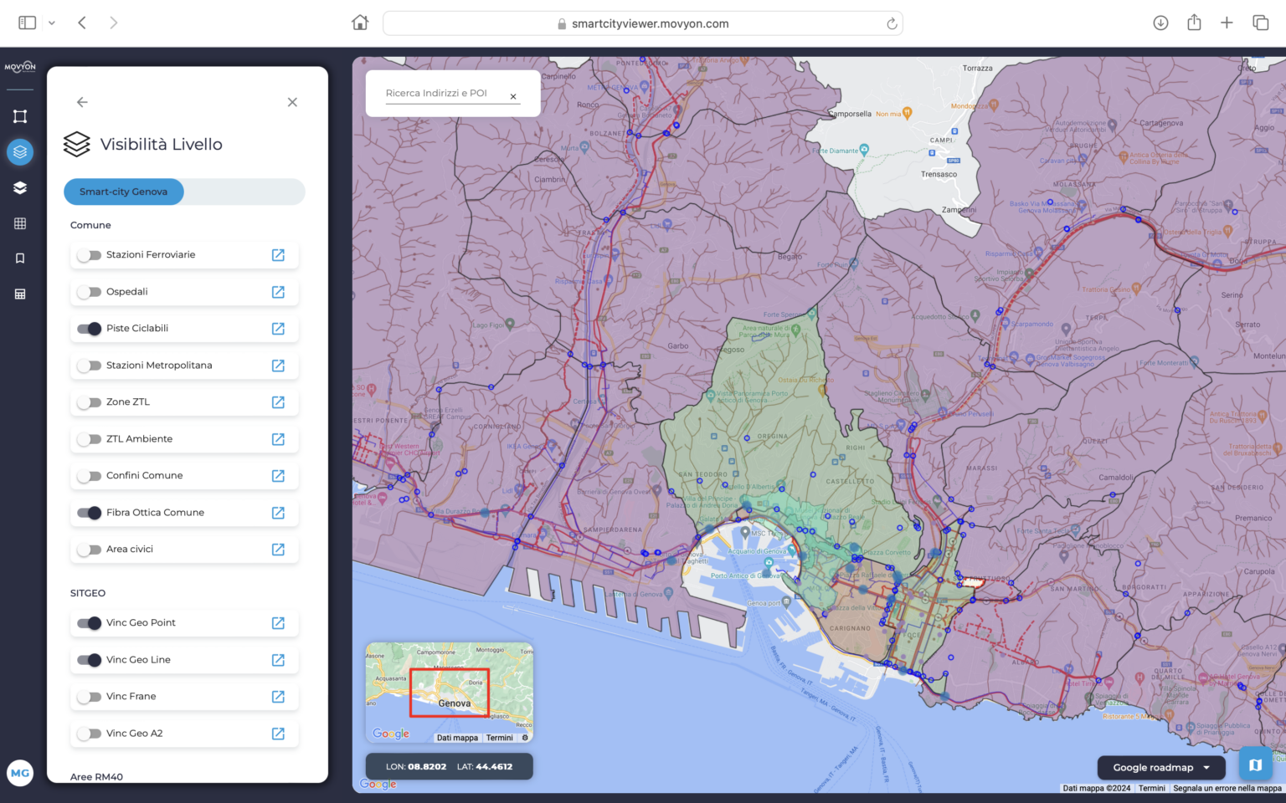Turn off Fibra Ottica Comune toggle
1286x803 pixels.
[89, 513]
